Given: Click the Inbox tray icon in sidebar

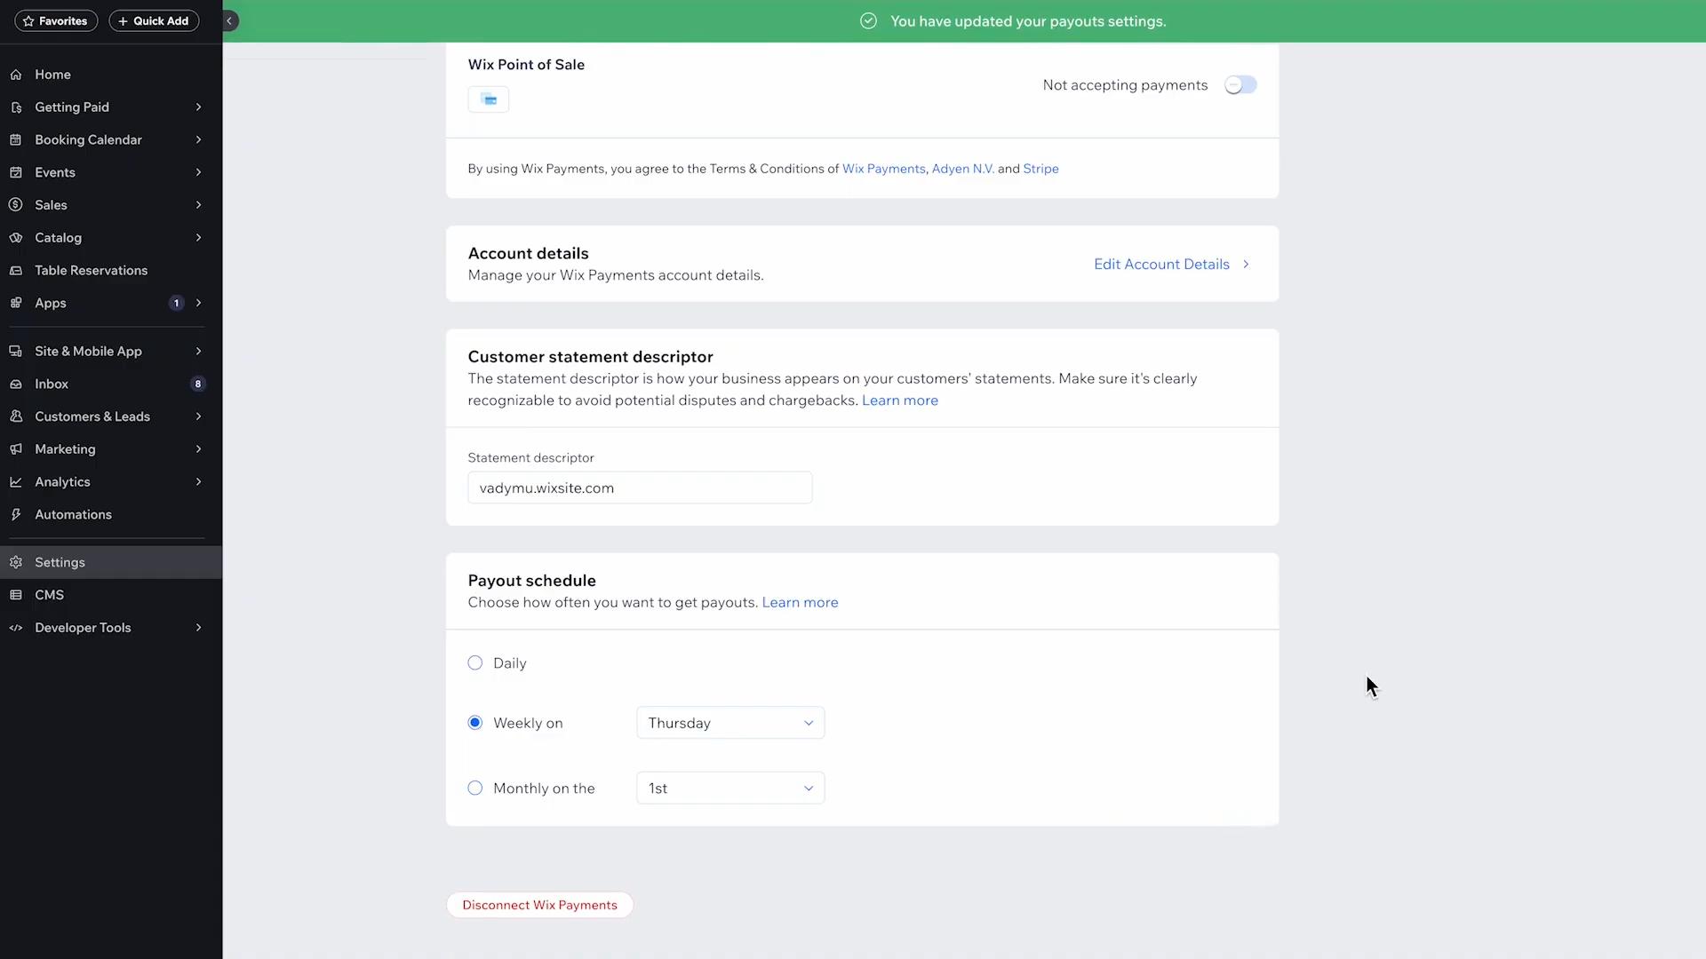Looking at the screenshot, I should [16, 384].
